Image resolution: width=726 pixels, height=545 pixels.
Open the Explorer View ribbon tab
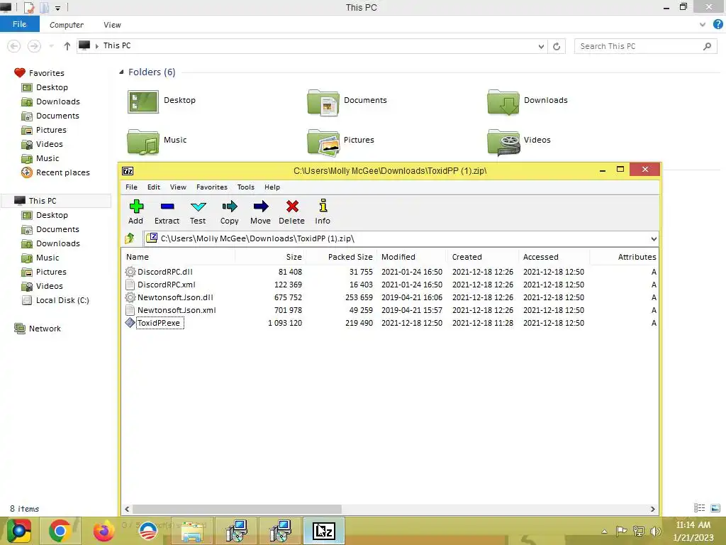(112, 25)
